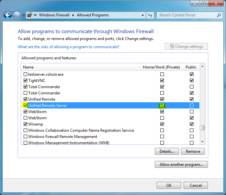The image size is (226, 195).
Task: Check Windows Management Instrumentation (WMI) name checkbox
Action: pos(25,143)
